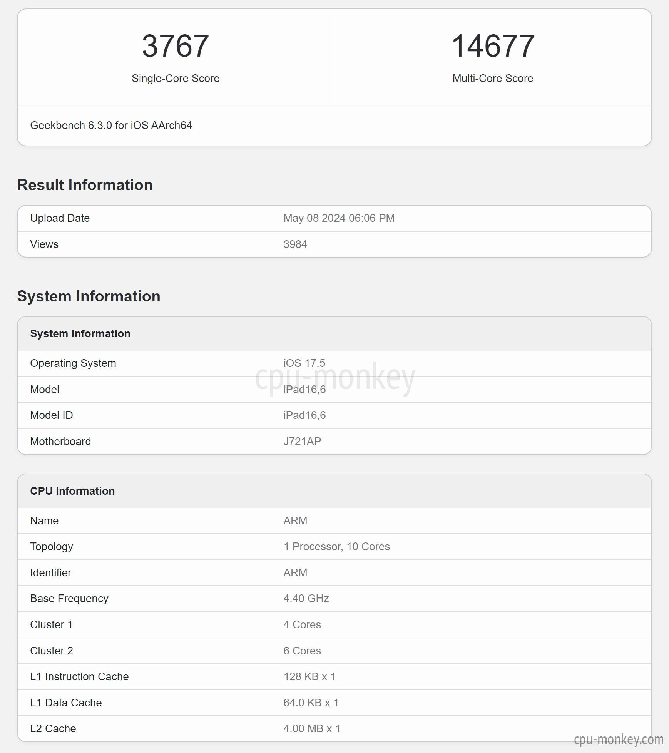Select the Topology value 1 Processor, 10 Cores
The image size is (669, 753).
(337, 546)
